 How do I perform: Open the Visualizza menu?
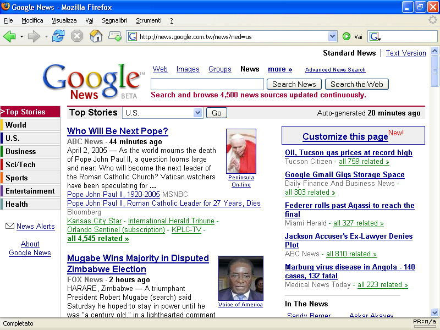[x=64, y=20]
